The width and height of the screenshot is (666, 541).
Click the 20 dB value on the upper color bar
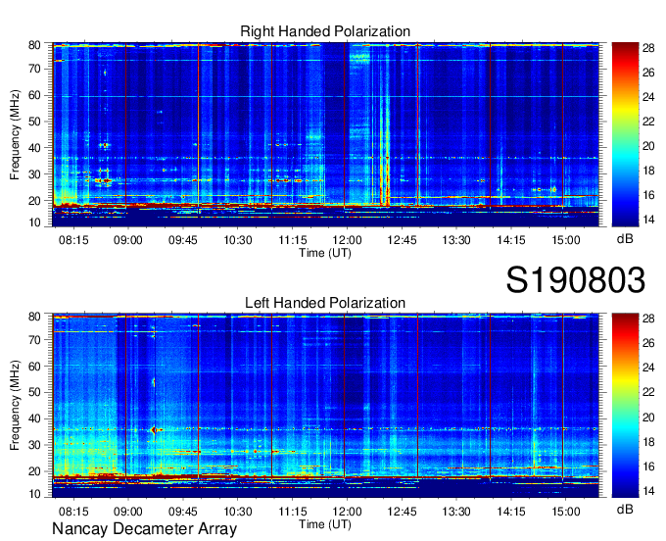pos(648,146)
